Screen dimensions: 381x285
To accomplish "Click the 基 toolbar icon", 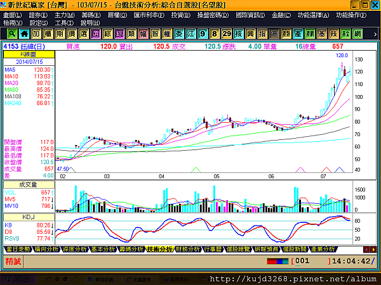I will [x=322, y=34].
